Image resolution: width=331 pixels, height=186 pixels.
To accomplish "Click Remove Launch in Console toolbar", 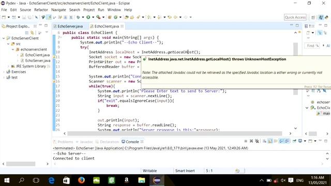I will click(251, 141).
